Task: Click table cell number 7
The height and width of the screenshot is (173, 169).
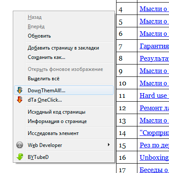Action: pos(127,46)
